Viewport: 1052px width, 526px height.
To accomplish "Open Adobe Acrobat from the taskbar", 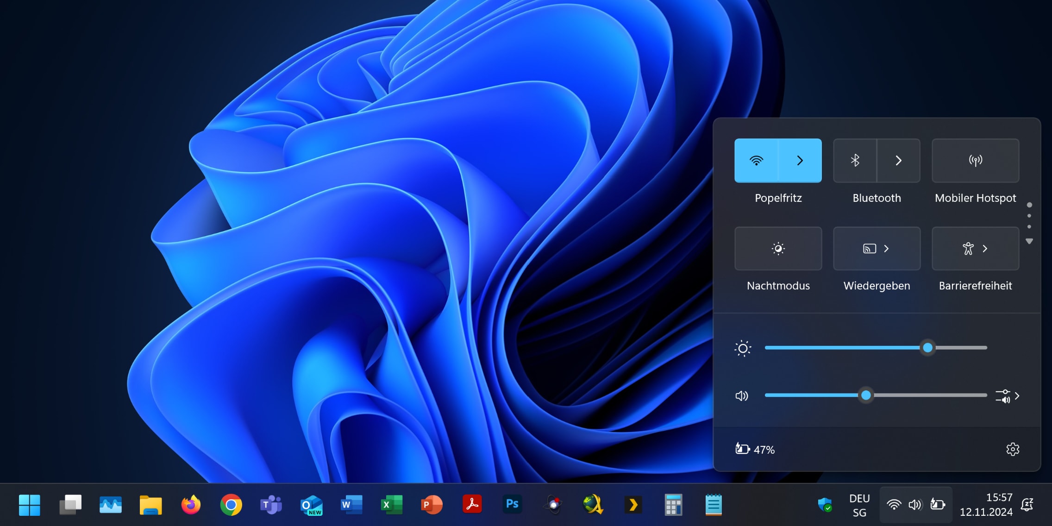I will pos(472,504).
